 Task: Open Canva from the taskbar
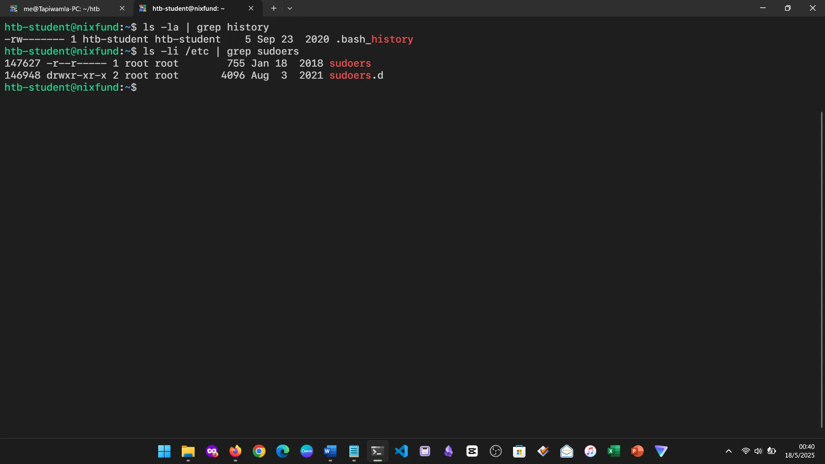point(306,451)
